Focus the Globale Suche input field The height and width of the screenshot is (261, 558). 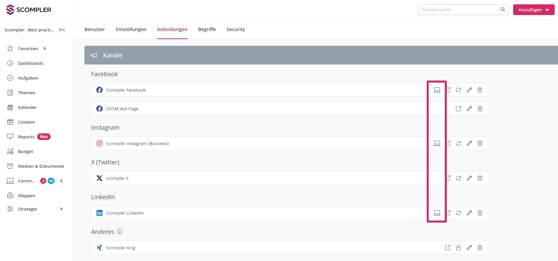[x=459, y=10]
